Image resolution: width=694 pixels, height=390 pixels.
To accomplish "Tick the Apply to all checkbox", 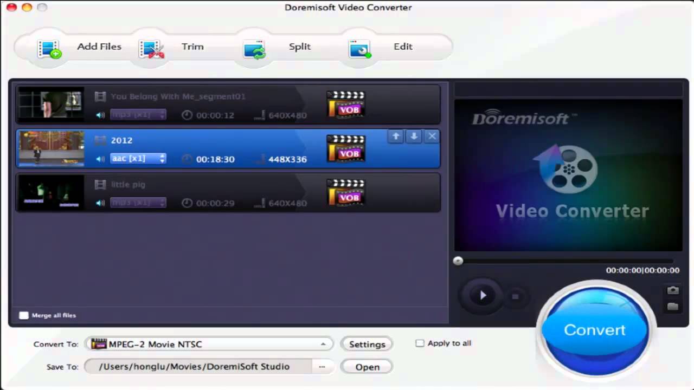I will pos(420,343).
